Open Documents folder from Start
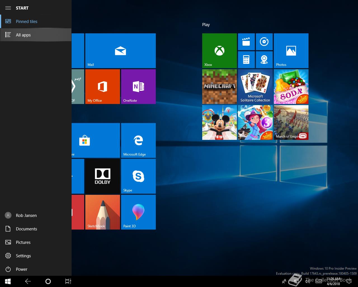The image size is (358, 287). [x=36, y=229]
